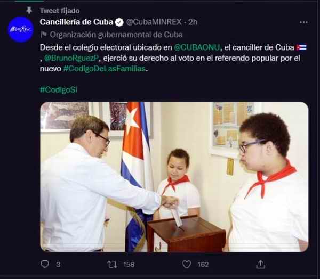
Task: Open the 2h timestamp of the tweet
Action: (193, 22)
